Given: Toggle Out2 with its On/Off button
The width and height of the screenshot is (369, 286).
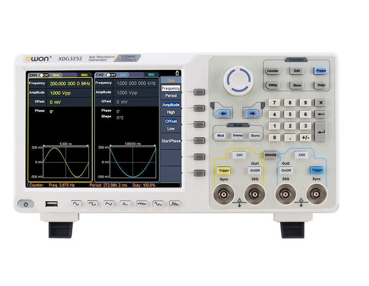Looking at the screenshot, I should point(286,170).
